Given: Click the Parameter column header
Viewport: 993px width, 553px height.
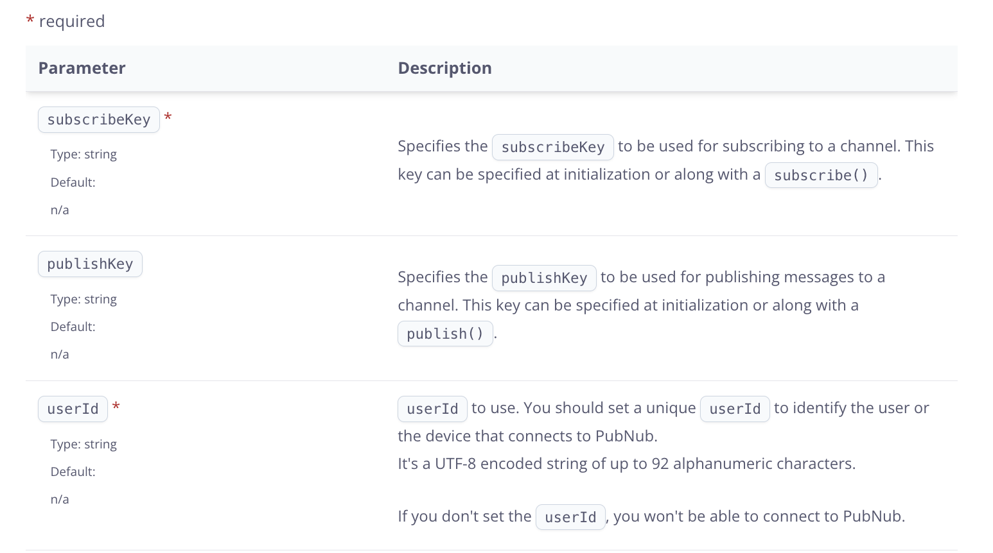Looking at the screenshot, I should click(82, 68).
